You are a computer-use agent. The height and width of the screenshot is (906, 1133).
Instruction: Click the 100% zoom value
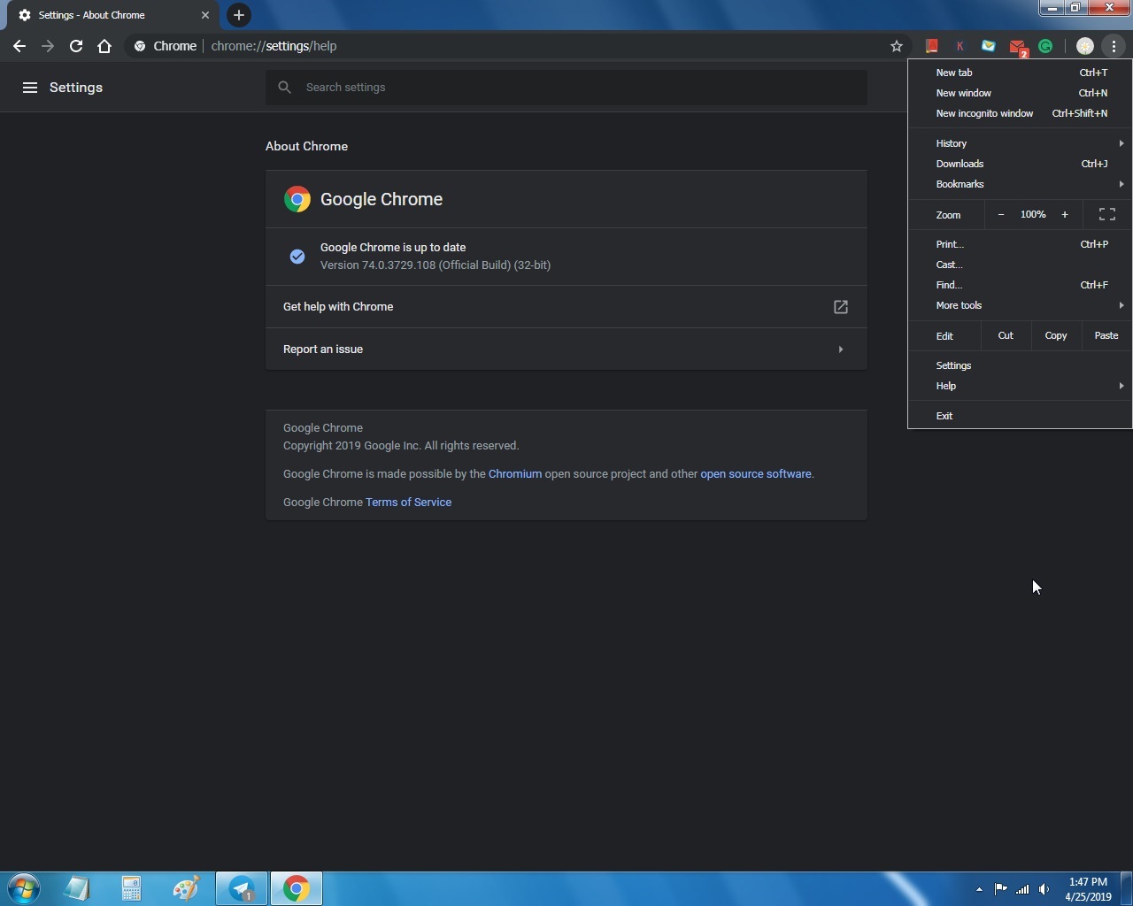(1033, 214)
